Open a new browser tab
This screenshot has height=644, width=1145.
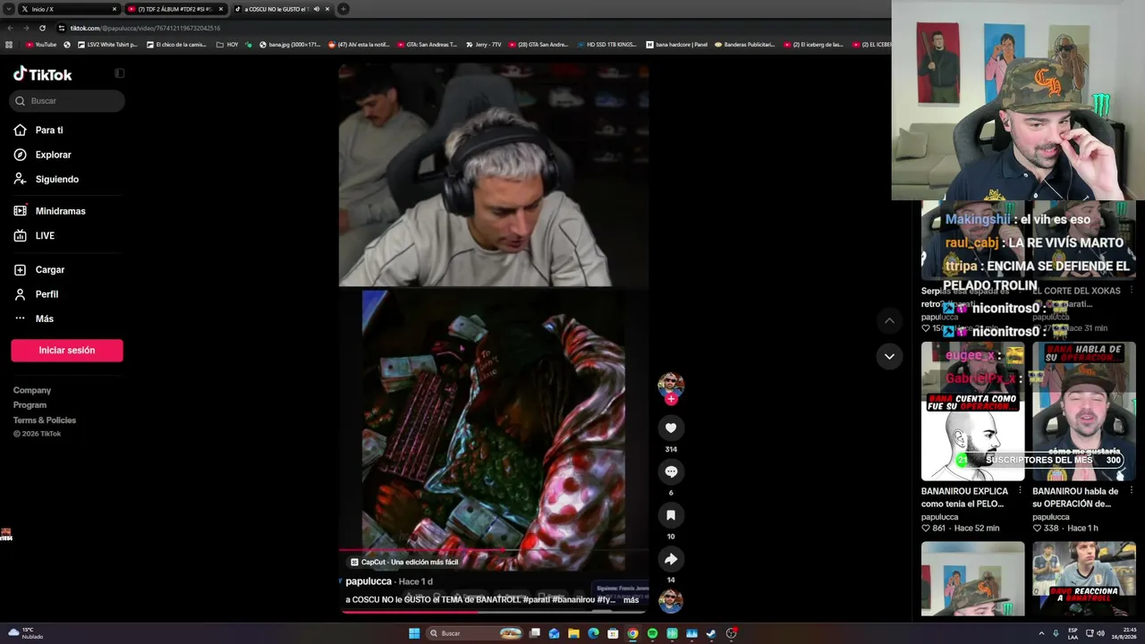point(343,9)
